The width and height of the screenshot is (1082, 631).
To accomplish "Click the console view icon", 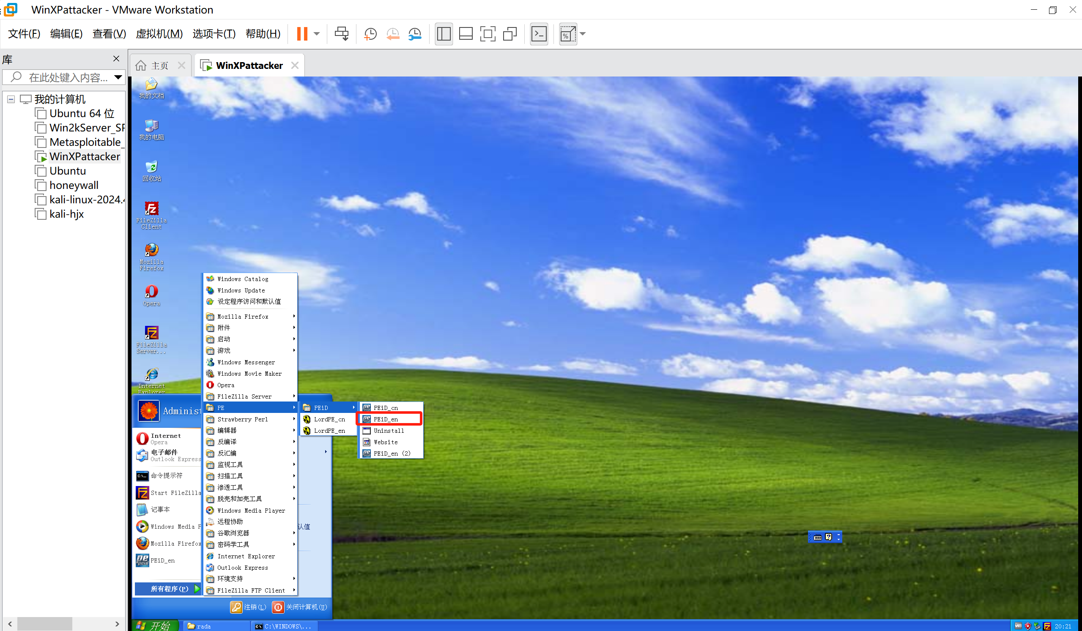I will (539, 34).
